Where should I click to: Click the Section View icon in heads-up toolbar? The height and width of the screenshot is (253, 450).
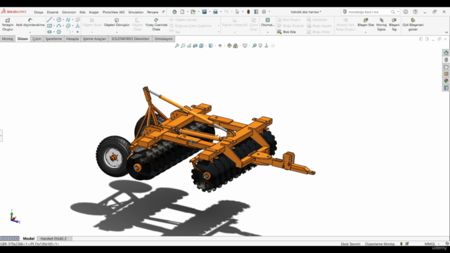195,46
